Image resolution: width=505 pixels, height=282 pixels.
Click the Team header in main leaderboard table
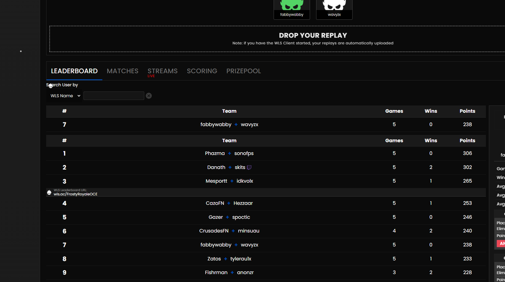click(229, 141)
